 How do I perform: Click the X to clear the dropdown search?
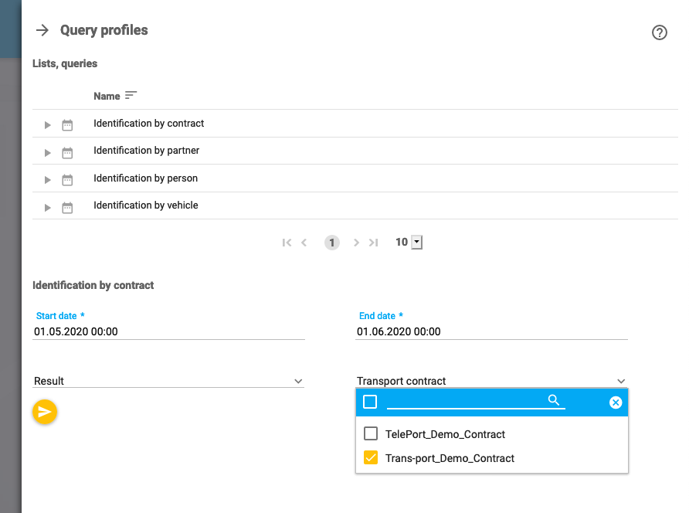(616, 402)
